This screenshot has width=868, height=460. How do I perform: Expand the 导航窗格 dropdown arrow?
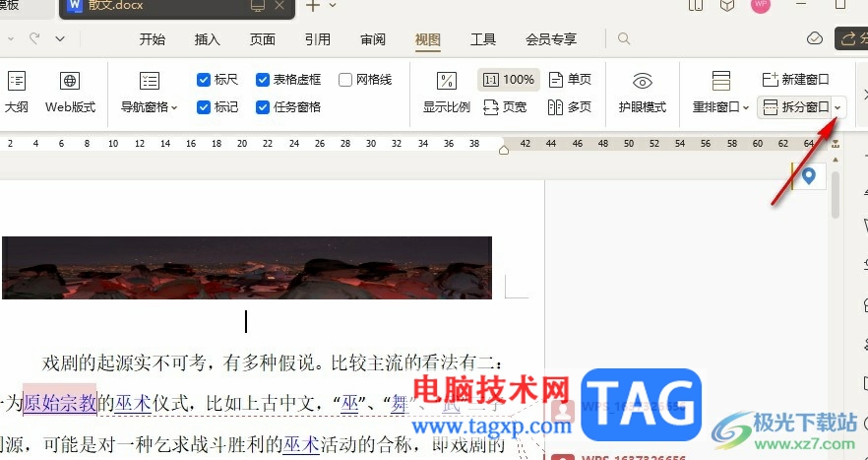coord(174,107)
